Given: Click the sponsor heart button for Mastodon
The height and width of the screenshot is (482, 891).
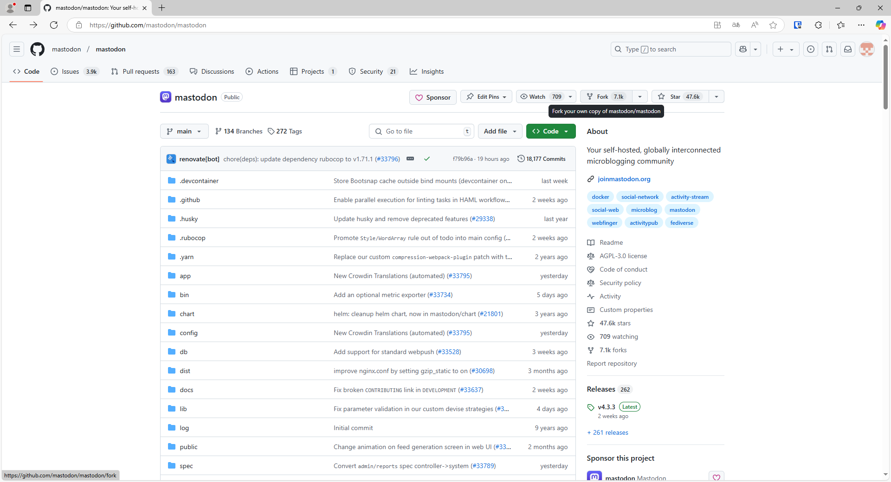Looking at the screenshot, I should [x=717, y=477].
